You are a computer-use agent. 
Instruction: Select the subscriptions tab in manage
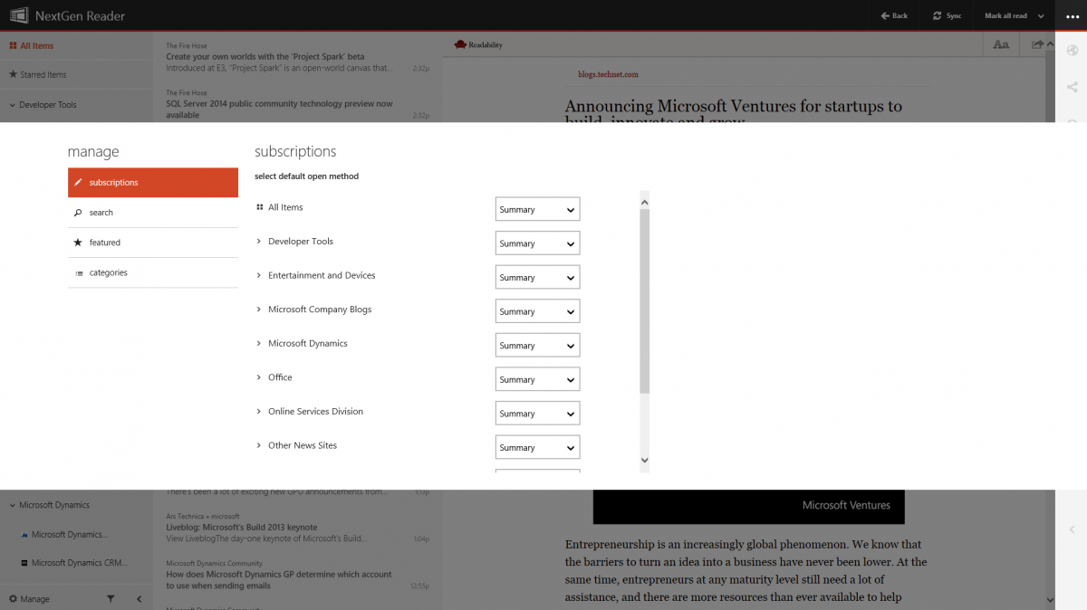pos(112,182)
